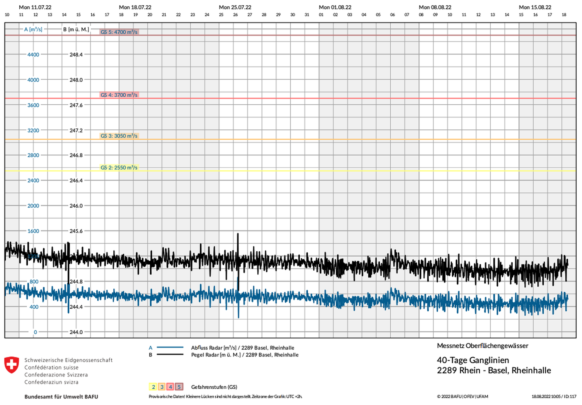Click the 'GS 5: 4700 m³/s' threshold label
582x405 pixels.
[119, 32]
